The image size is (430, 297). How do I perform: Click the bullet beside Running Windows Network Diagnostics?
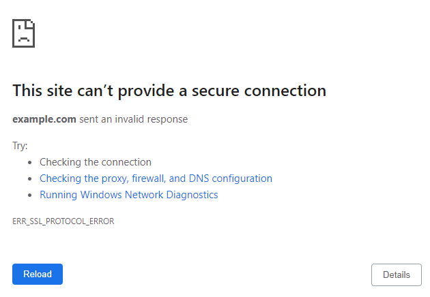point(31,196)
